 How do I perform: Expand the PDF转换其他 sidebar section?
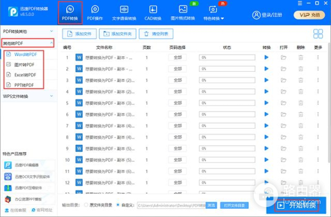tap(28, 31)
